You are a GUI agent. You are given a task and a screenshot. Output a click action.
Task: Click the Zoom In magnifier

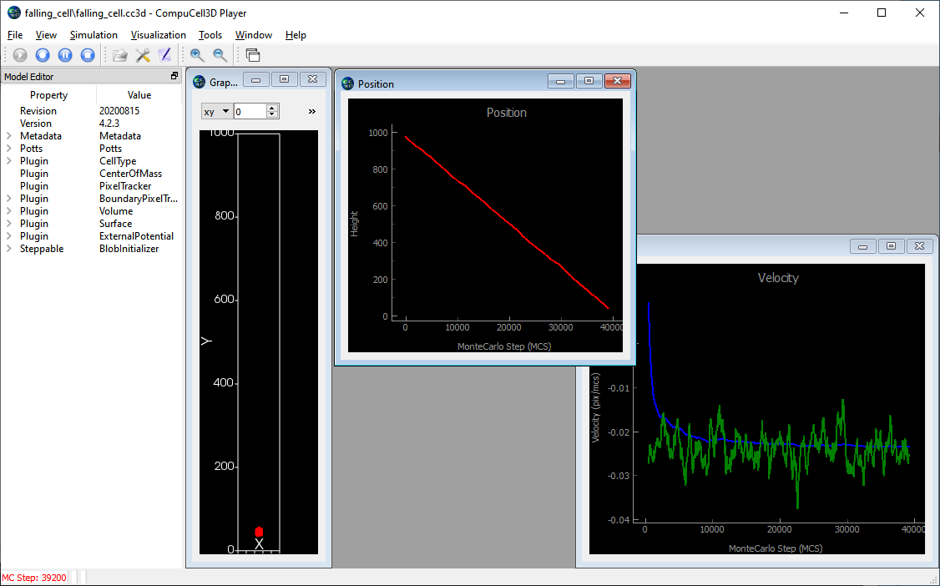click(x=197, y=55)
